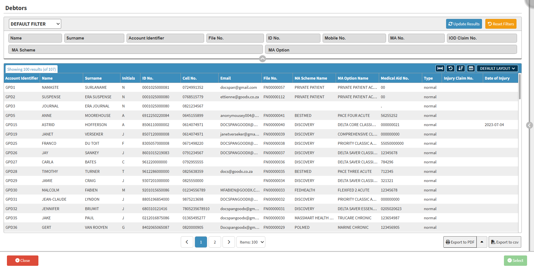Expand the DEFAULT LAYOUT dropdown

[497, 68]
